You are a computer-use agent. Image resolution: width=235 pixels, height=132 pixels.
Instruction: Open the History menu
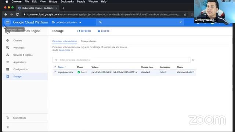point(53,1)
